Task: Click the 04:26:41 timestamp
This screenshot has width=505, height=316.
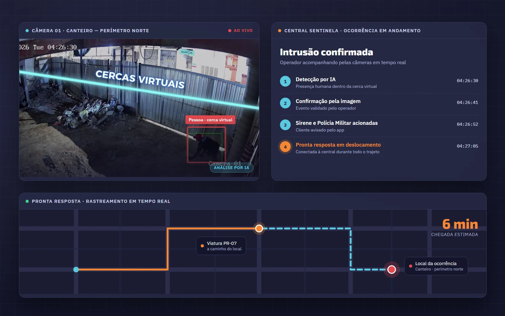Action: [467, 103]
